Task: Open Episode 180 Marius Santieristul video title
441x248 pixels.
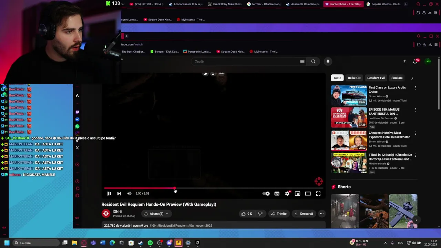Action: click(x=383, y=112)
